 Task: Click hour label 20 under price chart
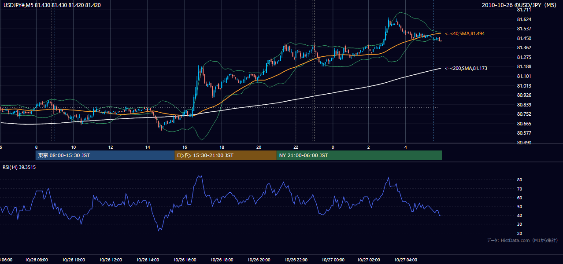(x=259, y=147)
